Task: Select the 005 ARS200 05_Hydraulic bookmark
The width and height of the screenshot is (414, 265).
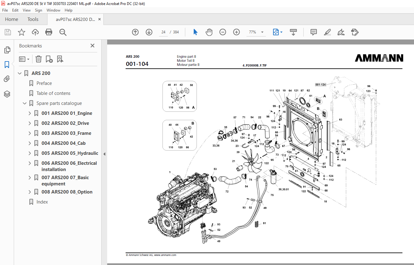Action: 70,153
